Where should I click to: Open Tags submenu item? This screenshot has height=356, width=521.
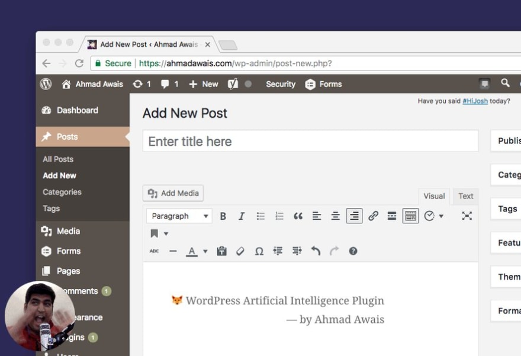pos(51,209)
